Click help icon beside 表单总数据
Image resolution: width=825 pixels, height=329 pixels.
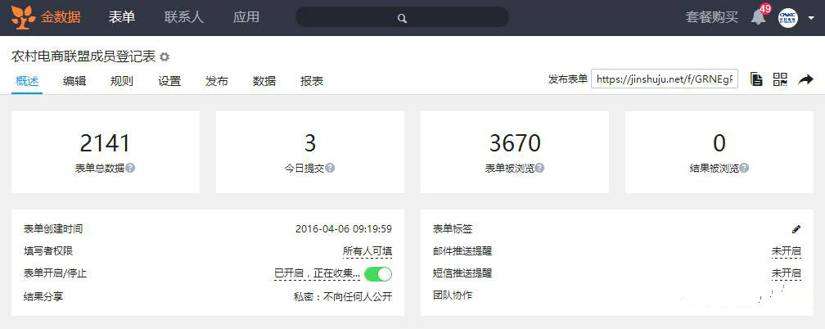[130, 168]
